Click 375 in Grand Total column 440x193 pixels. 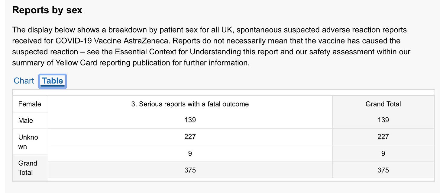click(383, 170)
